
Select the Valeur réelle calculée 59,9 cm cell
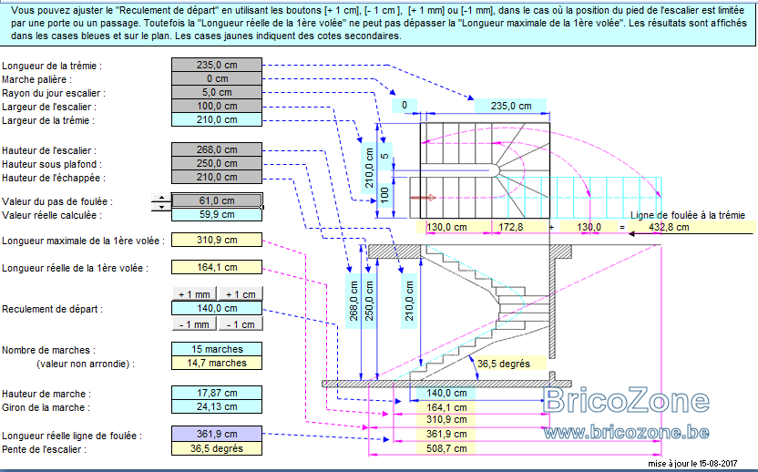217,214
